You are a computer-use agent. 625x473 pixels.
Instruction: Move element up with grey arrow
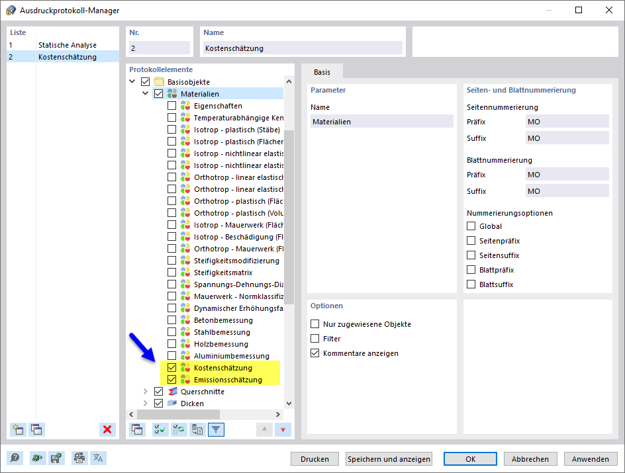click(x=264, y=429)
